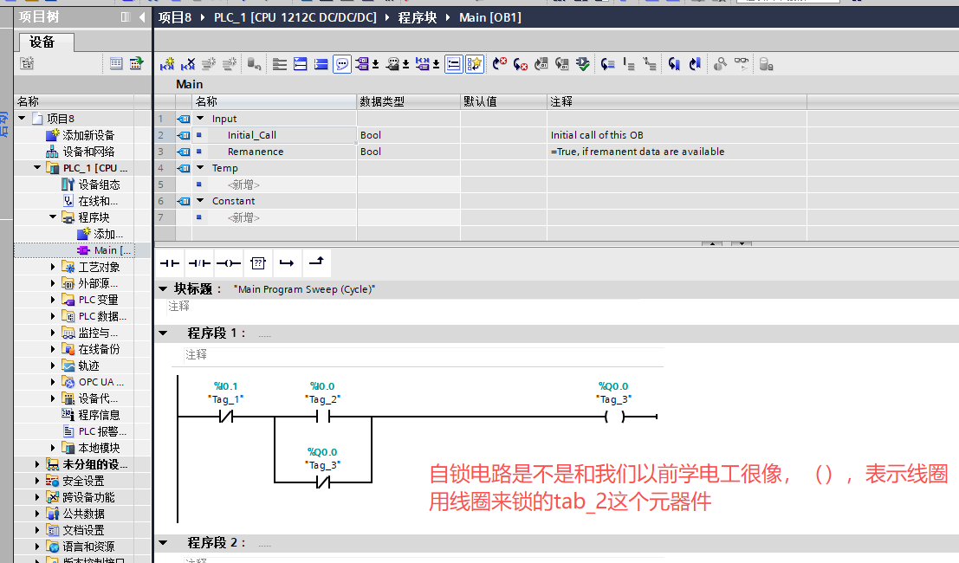This screenshot has width=959, height=563.
Task: Click show tag information icon
Action: [393, 64]
